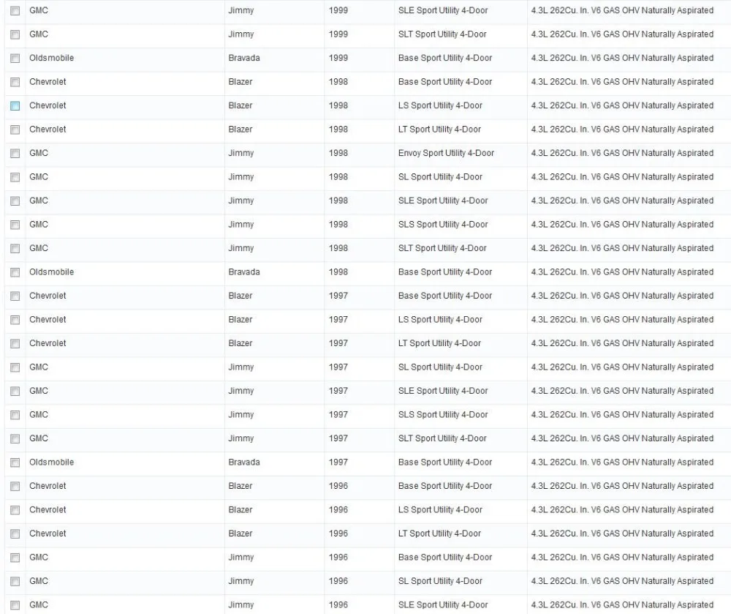Click 'SL Sport Utility 4-Door' in the 1996 row
Image resolution: width=731 pixels, height=614 pixels.
[440, 581]
